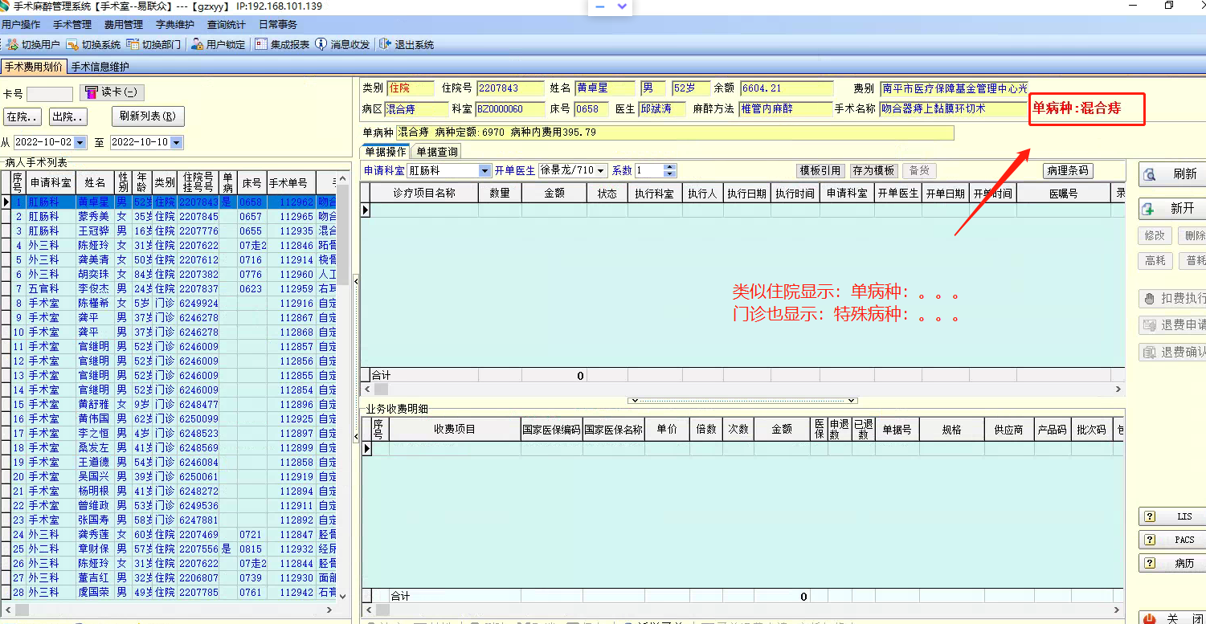1206x624 pixels.
Task: Click the 退费申请 button
Action: tap(1172, 325)
